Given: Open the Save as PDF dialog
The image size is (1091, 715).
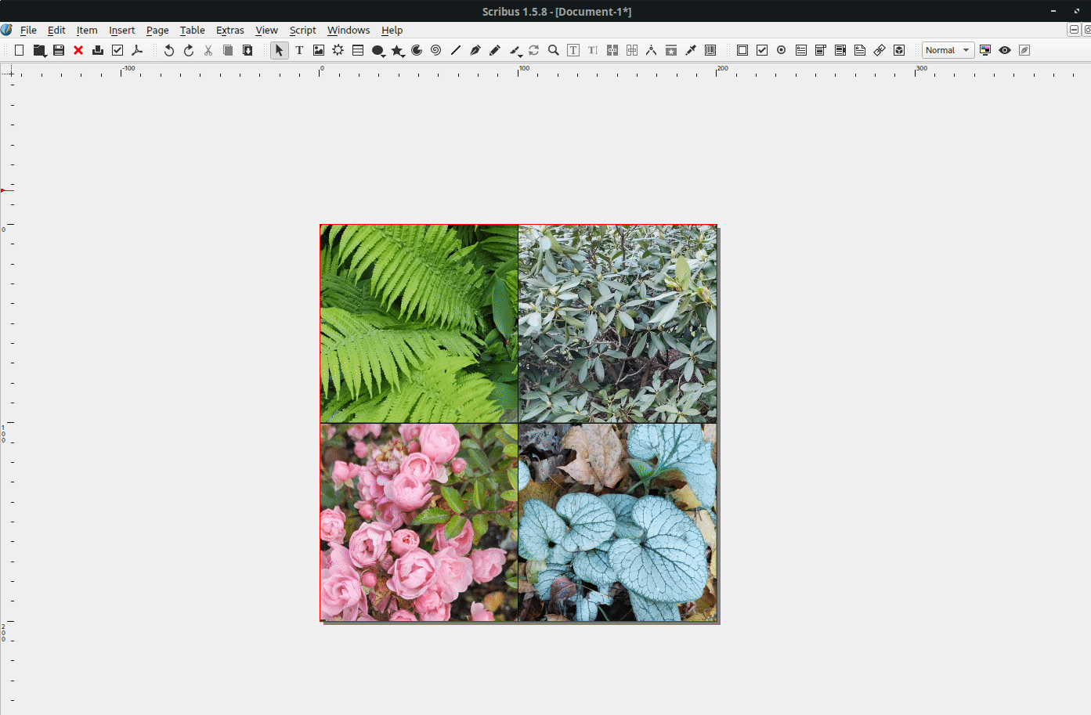Looking at the screenshot, I should 137,49.
